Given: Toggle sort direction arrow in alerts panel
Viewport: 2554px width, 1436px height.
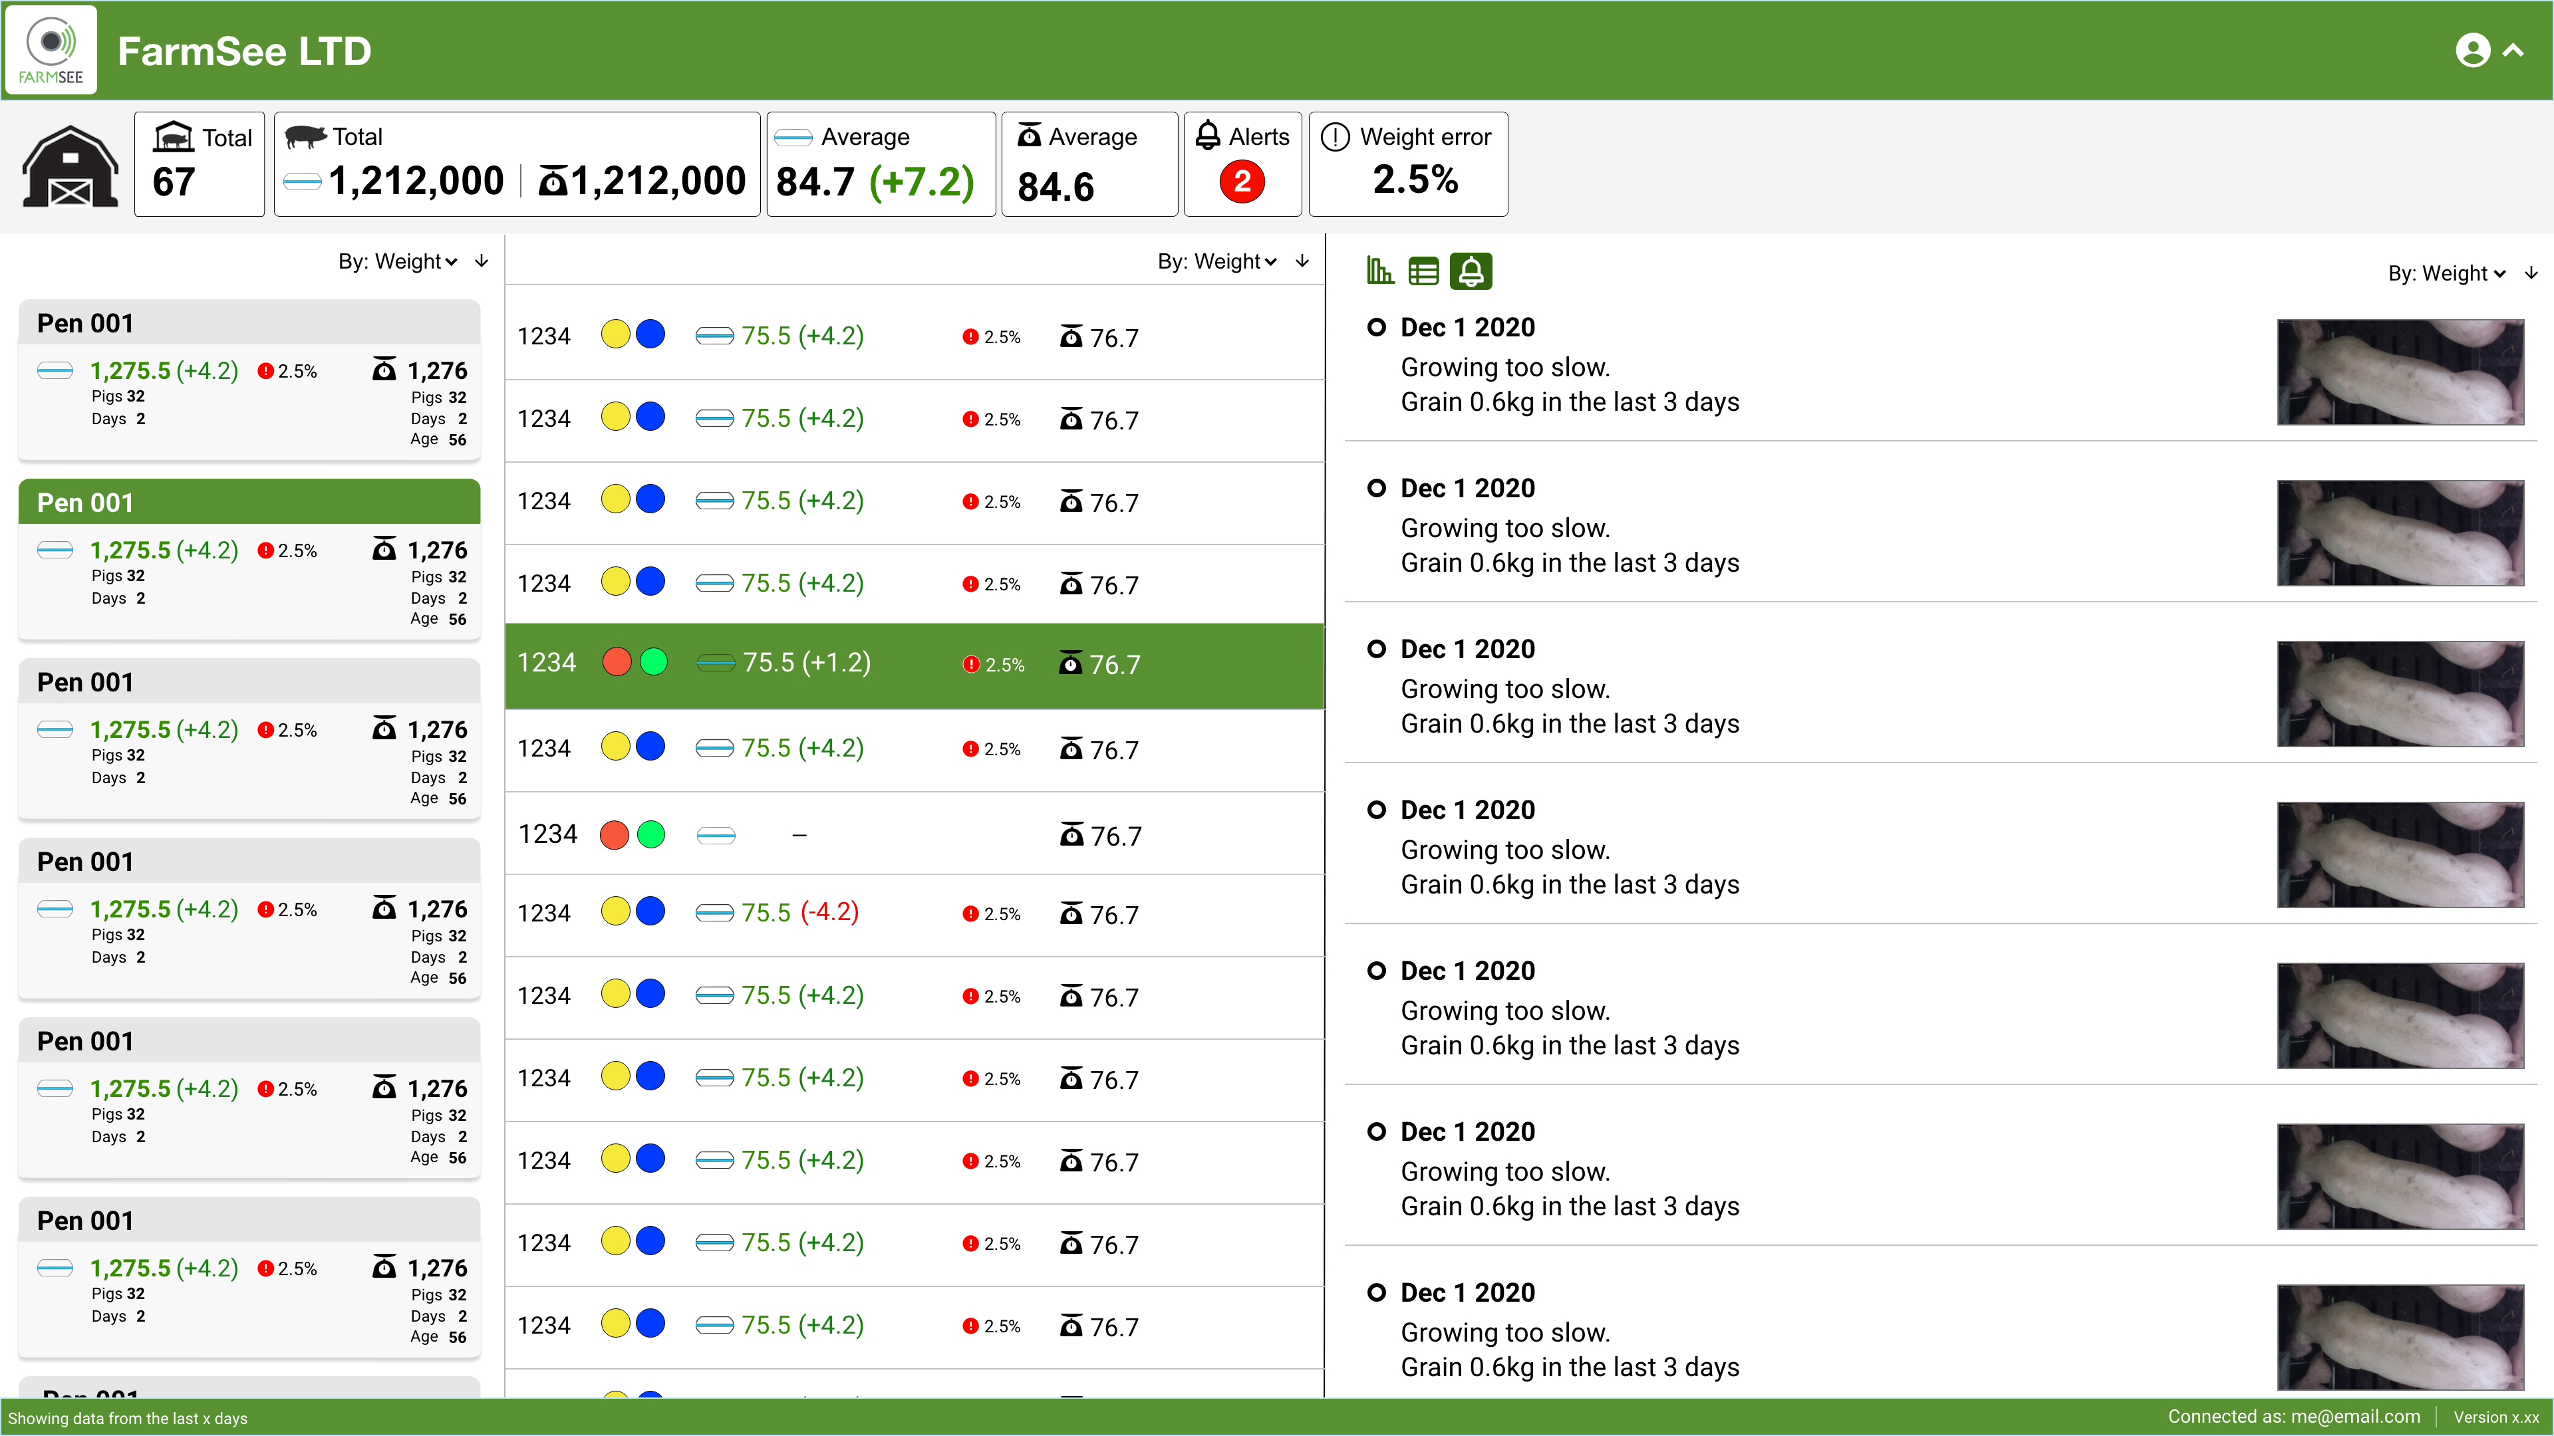Looking at the screenshot, I should pos(2531,273).
